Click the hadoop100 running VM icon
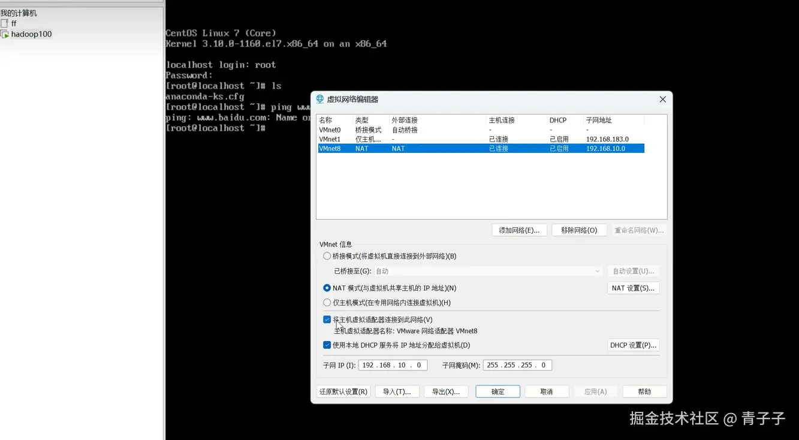Viewport: 799px width, 440px height. point(5,34)
